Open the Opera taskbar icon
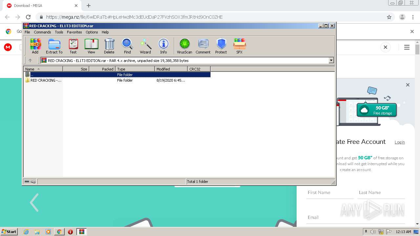 tap(70, 232)
